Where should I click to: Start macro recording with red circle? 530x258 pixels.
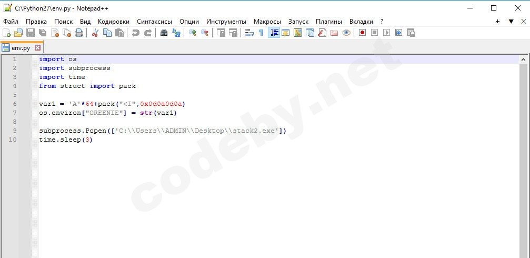[362, 33]
